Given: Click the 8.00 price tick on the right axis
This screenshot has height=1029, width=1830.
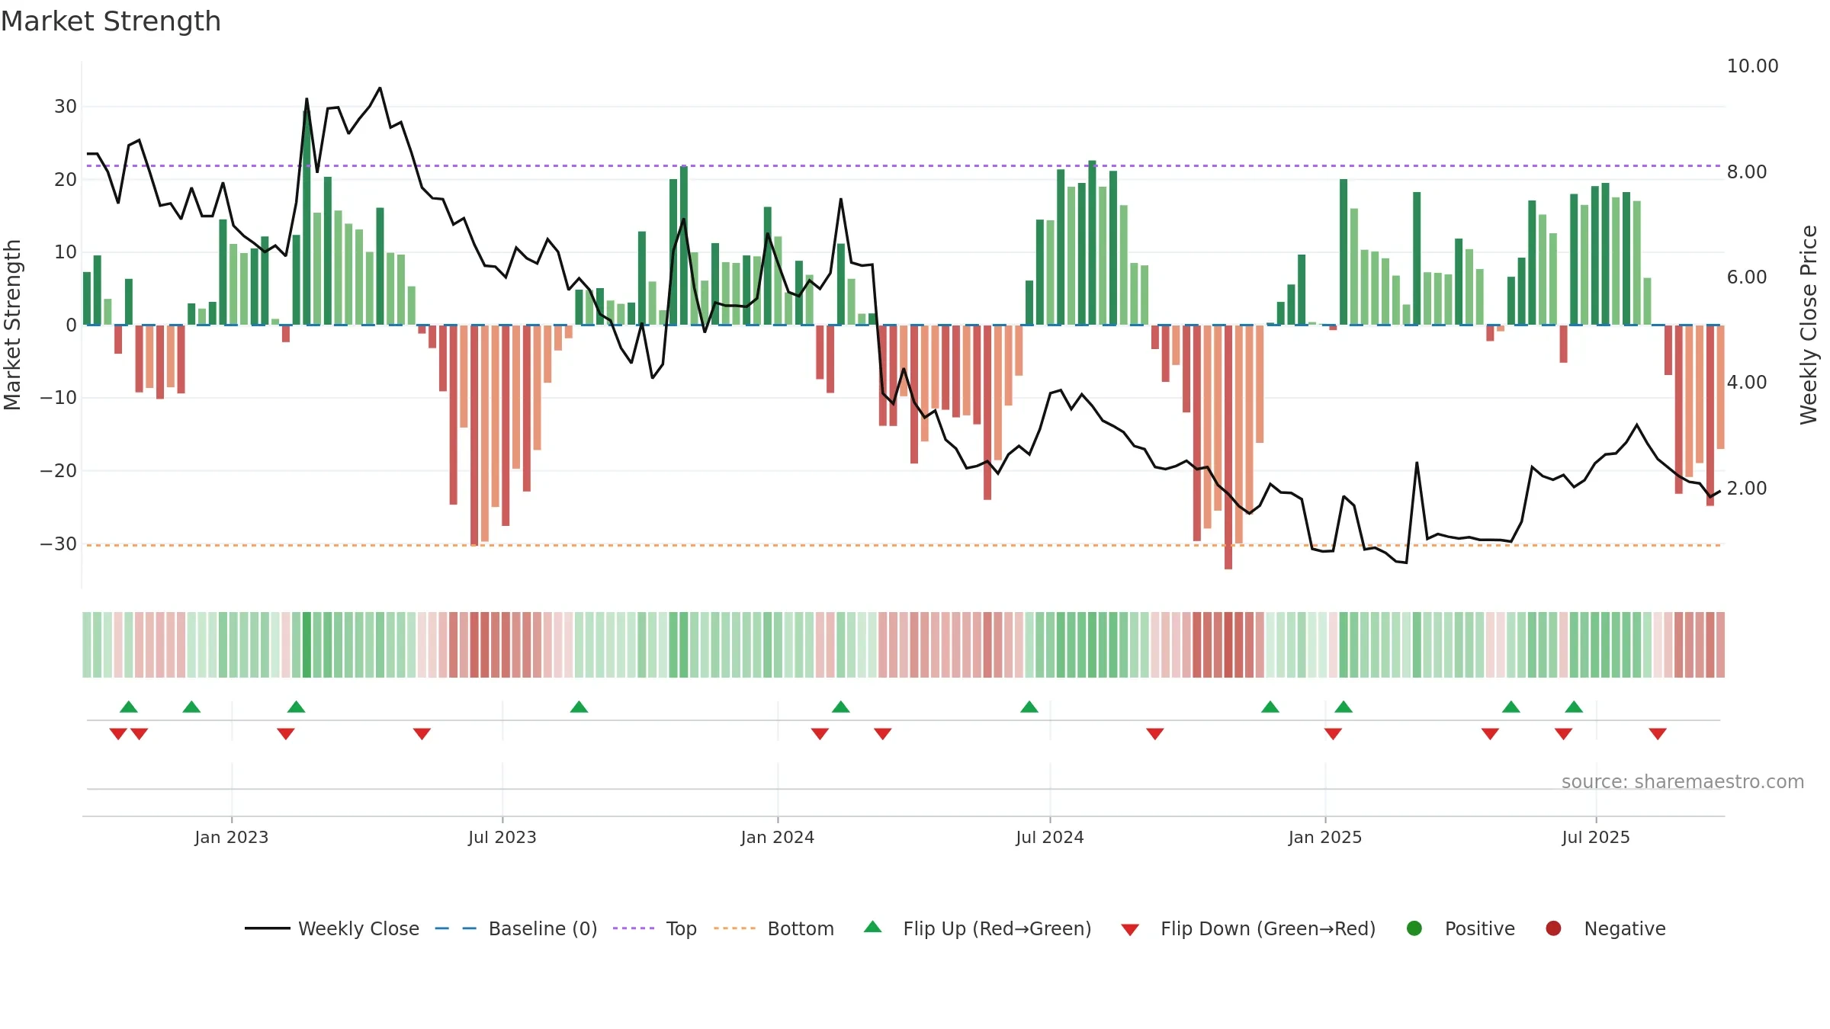Looking at the screenshot, I should coord(1747,172).
